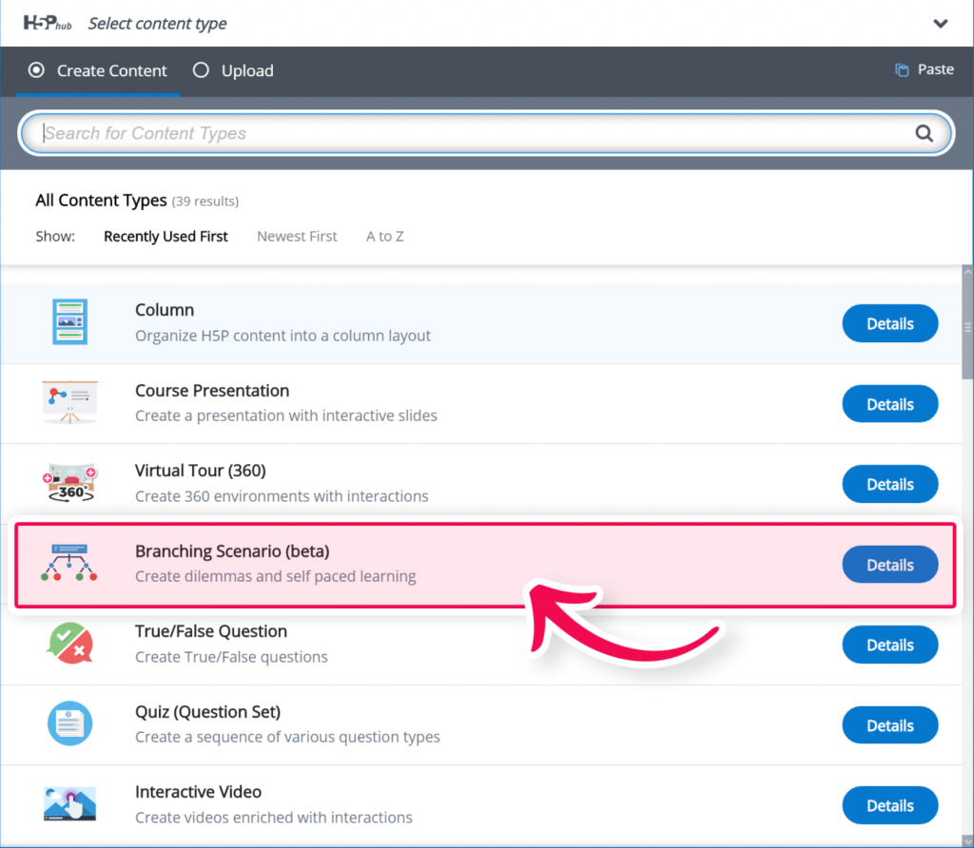
Task: Click the search magnifier icon
Action: (924, 133)
